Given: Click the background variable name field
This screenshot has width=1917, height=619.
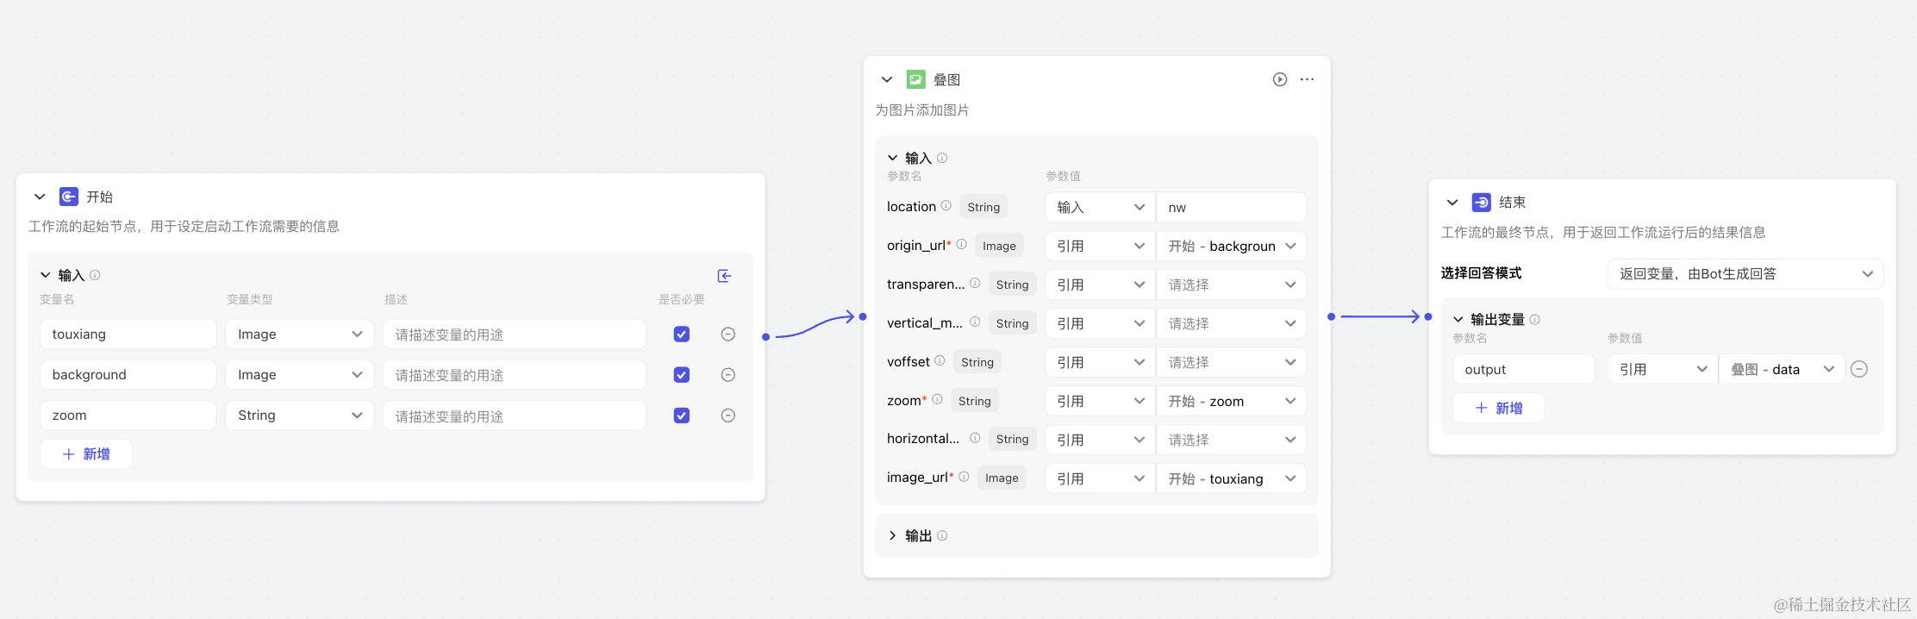Looking at the screenshot, I should pos(128,374).
